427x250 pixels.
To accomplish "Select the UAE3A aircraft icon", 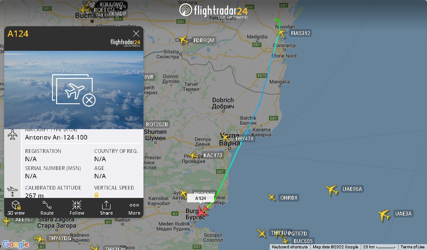I will pyautogui.click(x=384, y=215).
